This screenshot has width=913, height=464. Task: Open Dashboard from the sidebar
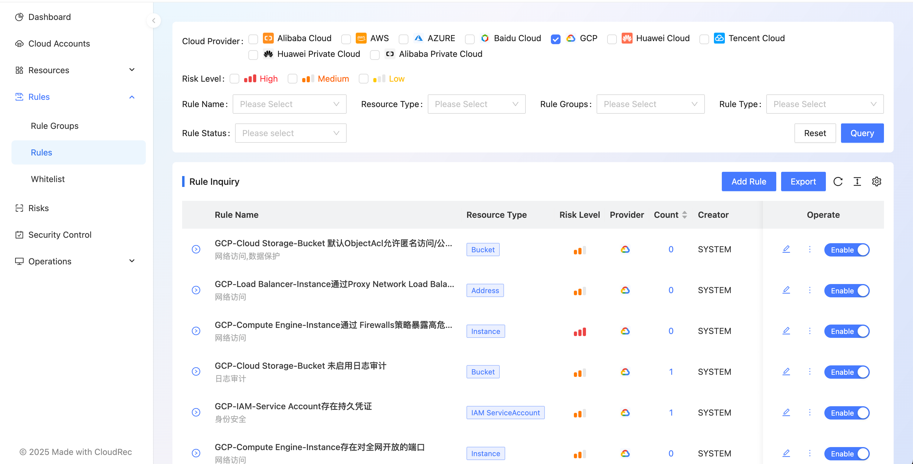click(x=50, y=17)
